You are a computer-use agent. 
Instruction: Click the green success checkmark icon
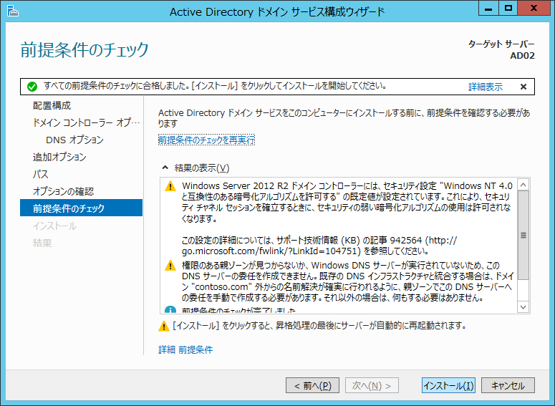pos(32,87)
